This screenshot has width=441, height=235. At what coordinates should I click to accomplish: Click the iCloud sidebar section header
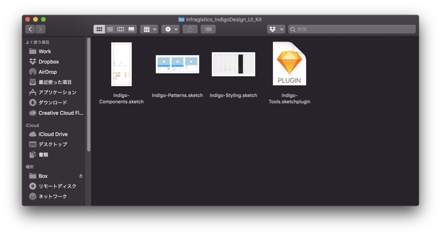coord(32,126)
